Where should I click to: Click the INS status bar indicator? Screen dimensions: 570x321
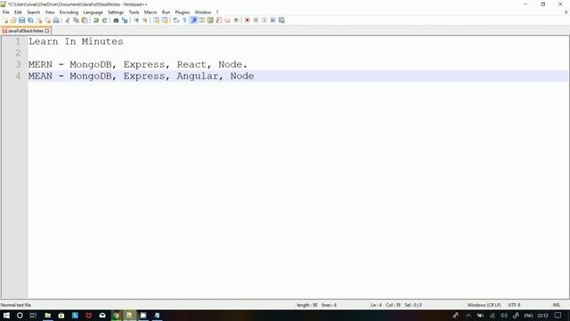[556, 305]
